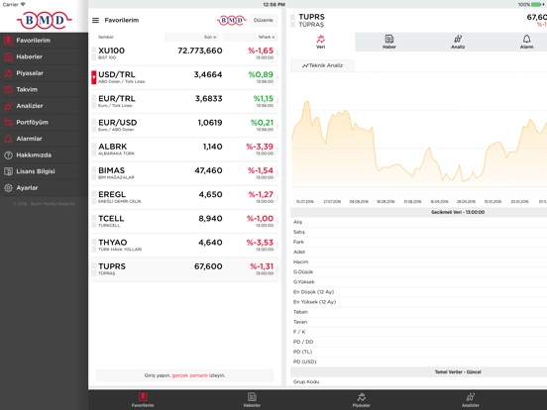Select Piyasalar in the bottom tab bar

tap(361, 400)
